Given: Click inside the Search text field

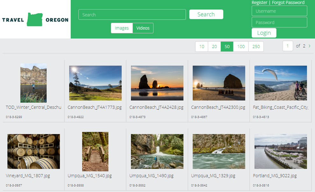Looking at the screenshot, I should [132, 14].
